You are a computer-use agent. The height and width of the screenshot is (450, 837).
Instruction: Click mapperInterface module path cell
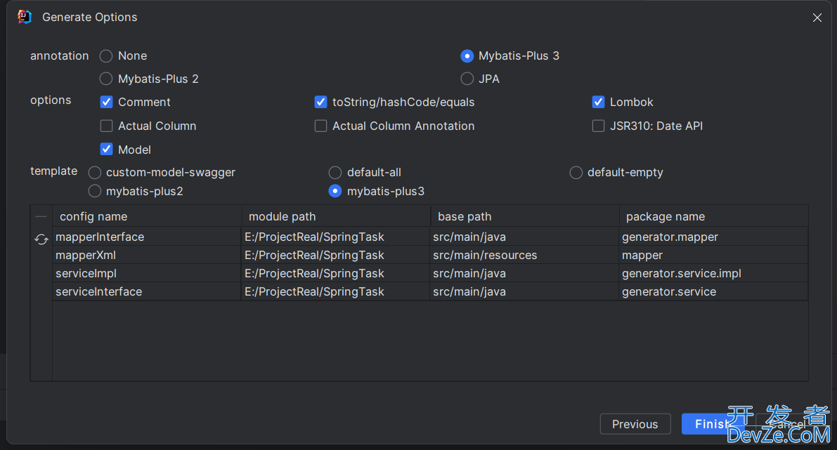coord(336,237)
